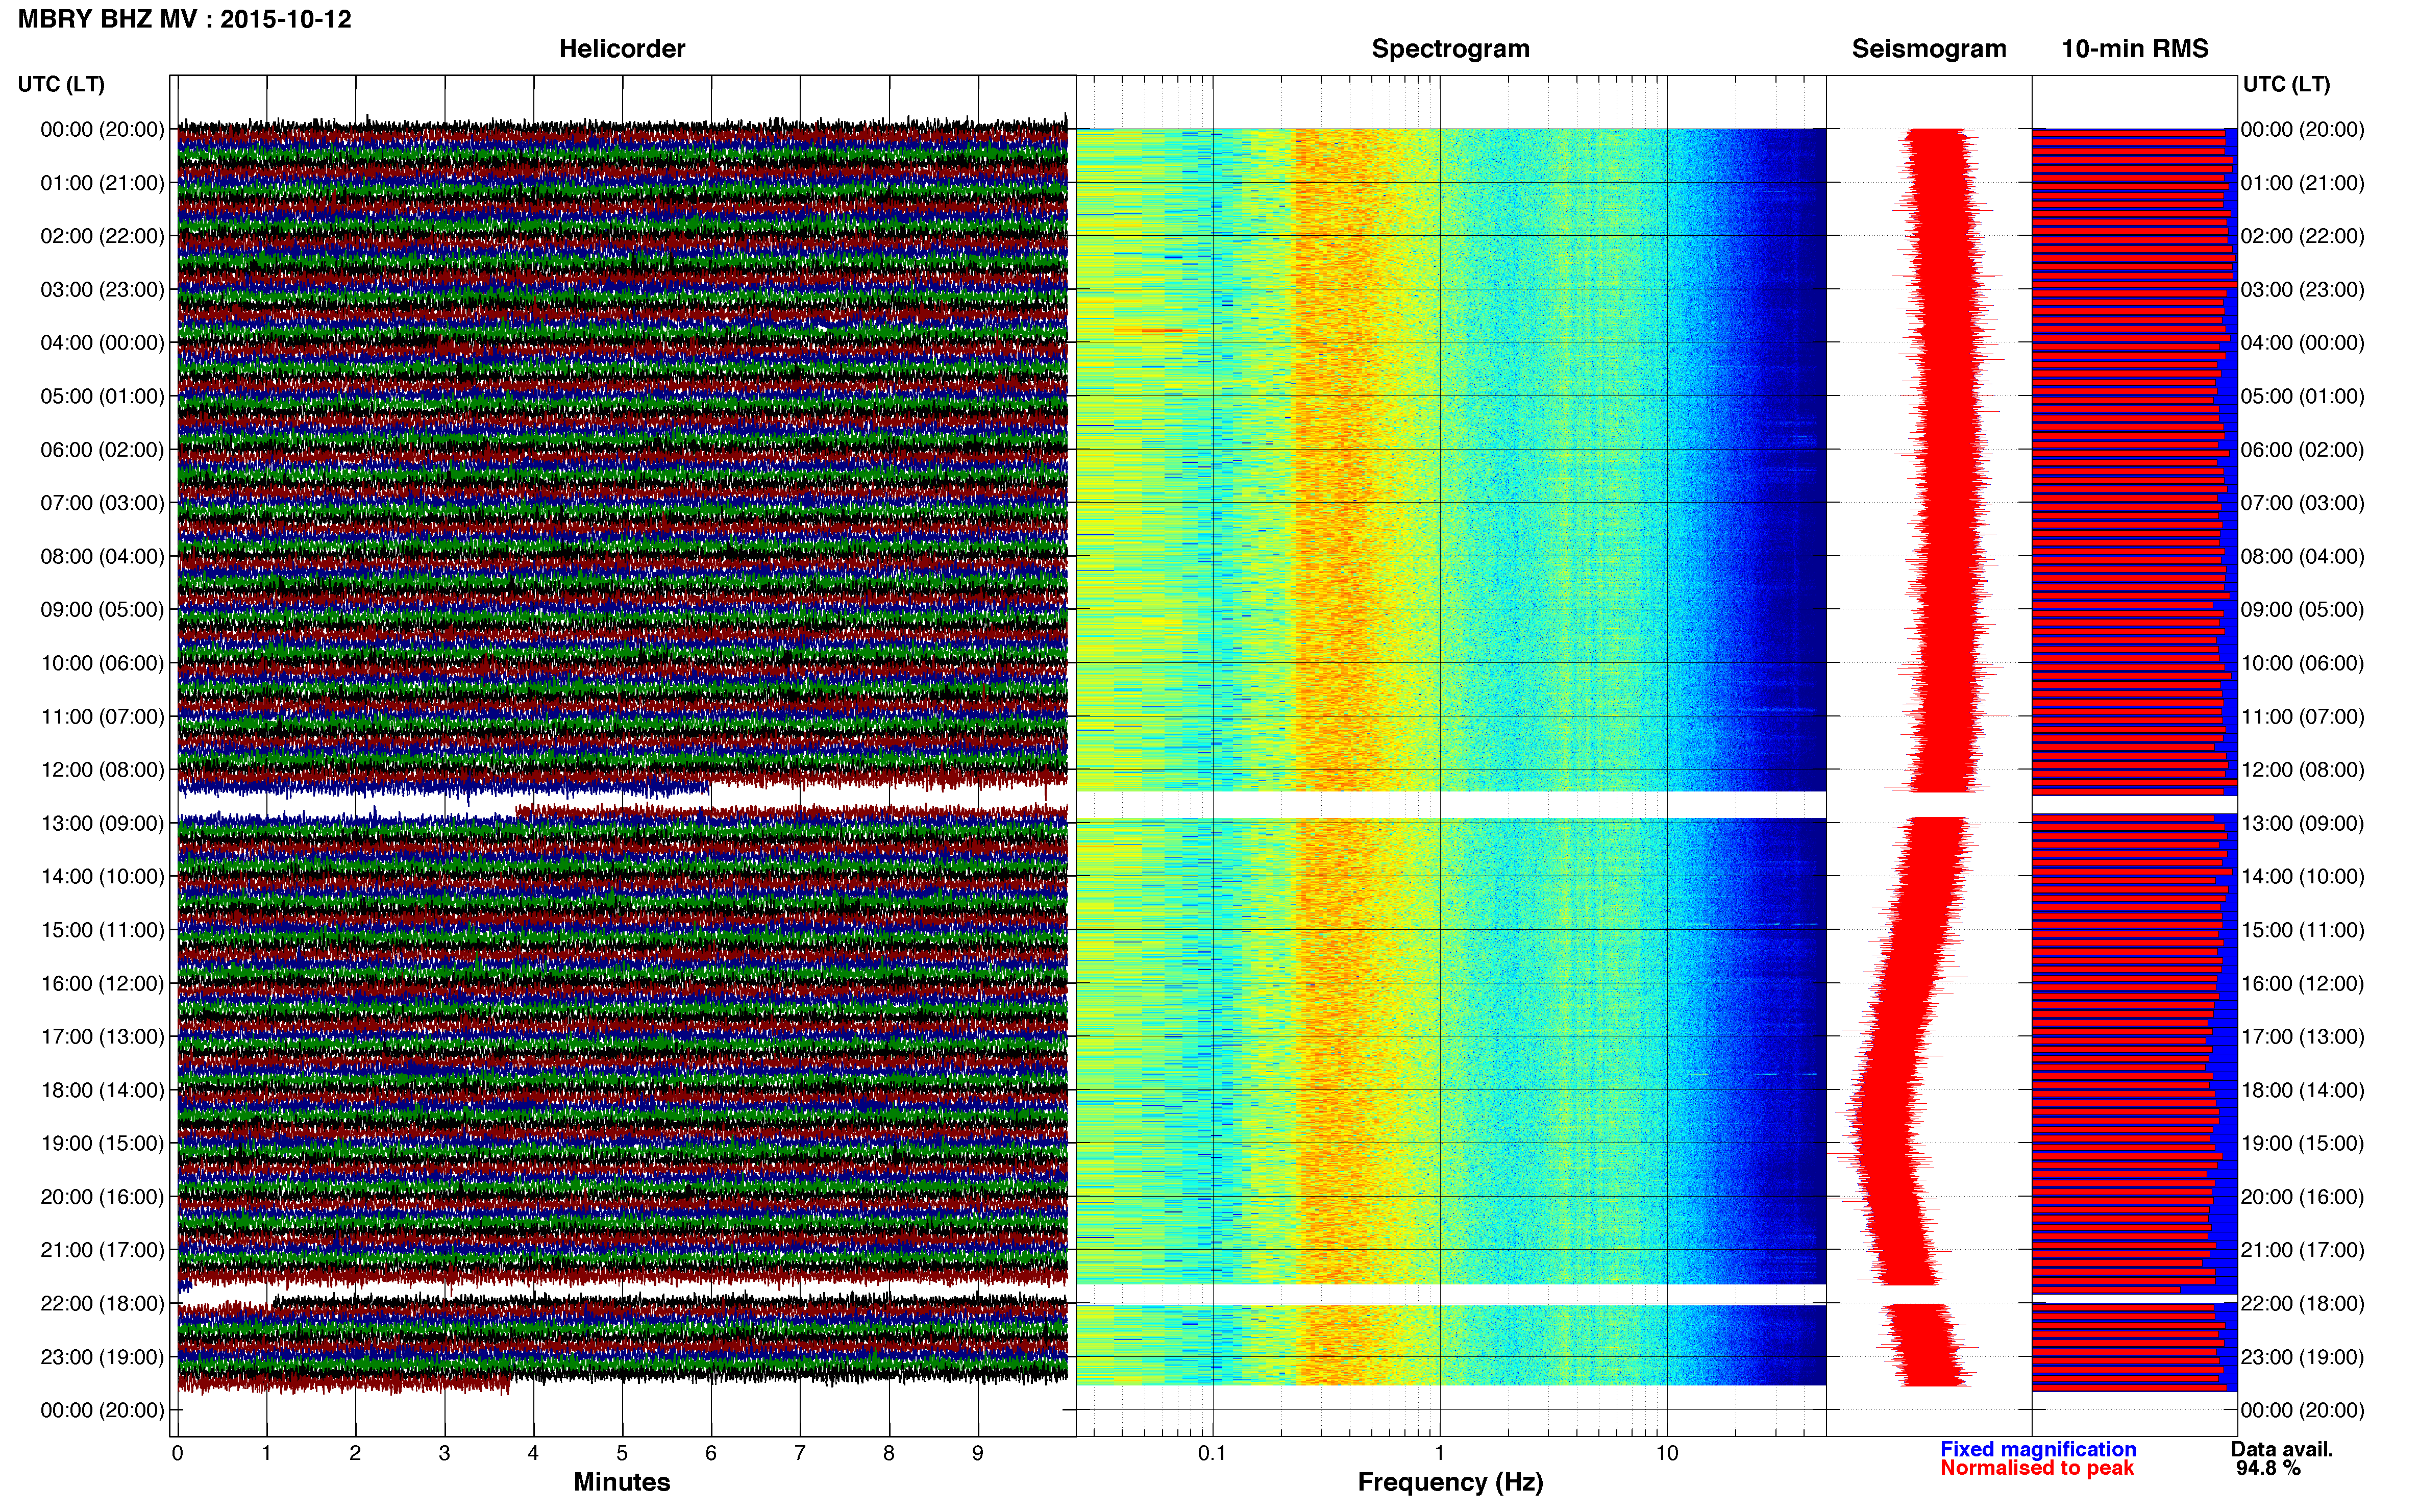
Task: Click RMS panel time label '10:00 (06:00)'
Action: 2303,663
